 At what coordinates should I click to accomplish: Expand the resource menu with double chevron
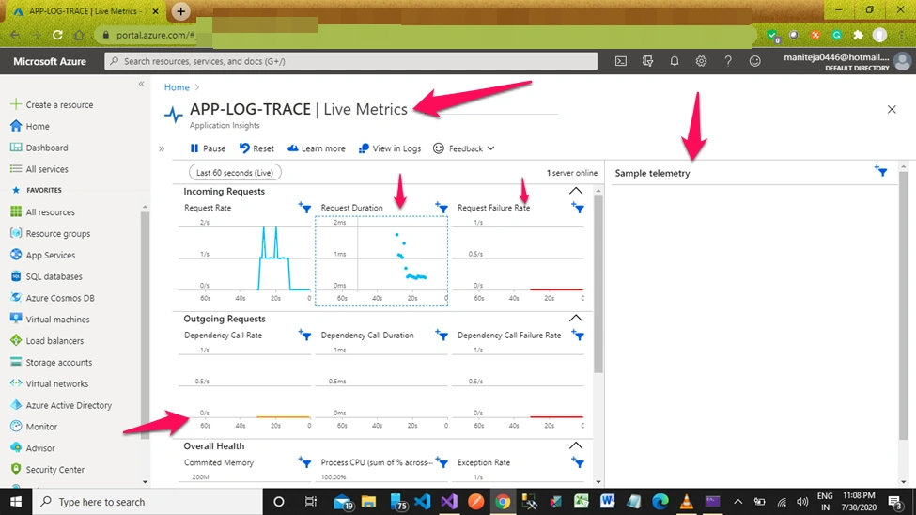coord(162,148)
